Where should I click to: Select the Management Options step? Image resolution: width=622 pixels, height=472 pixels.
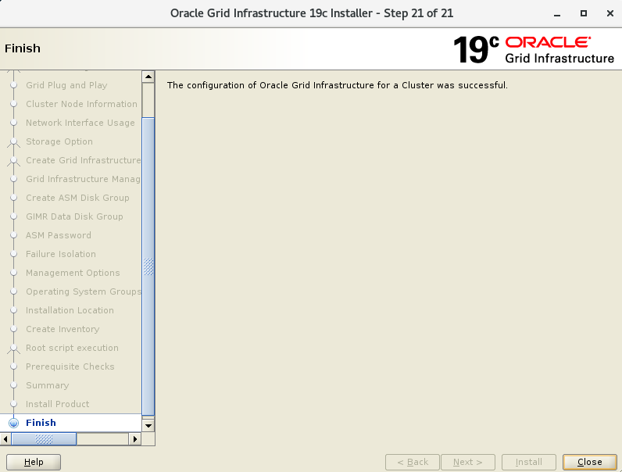pos(73,273)
